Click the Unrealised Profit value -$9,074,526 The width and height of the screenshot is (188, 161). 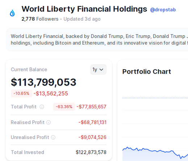(x=92, y=137)
